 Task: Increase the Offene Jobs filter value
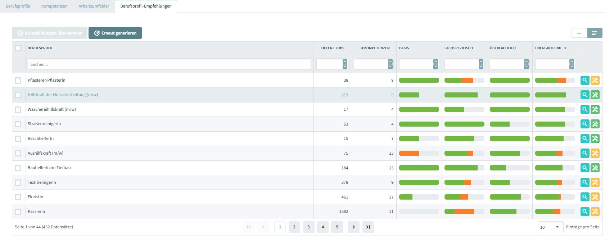click(345, 61)
